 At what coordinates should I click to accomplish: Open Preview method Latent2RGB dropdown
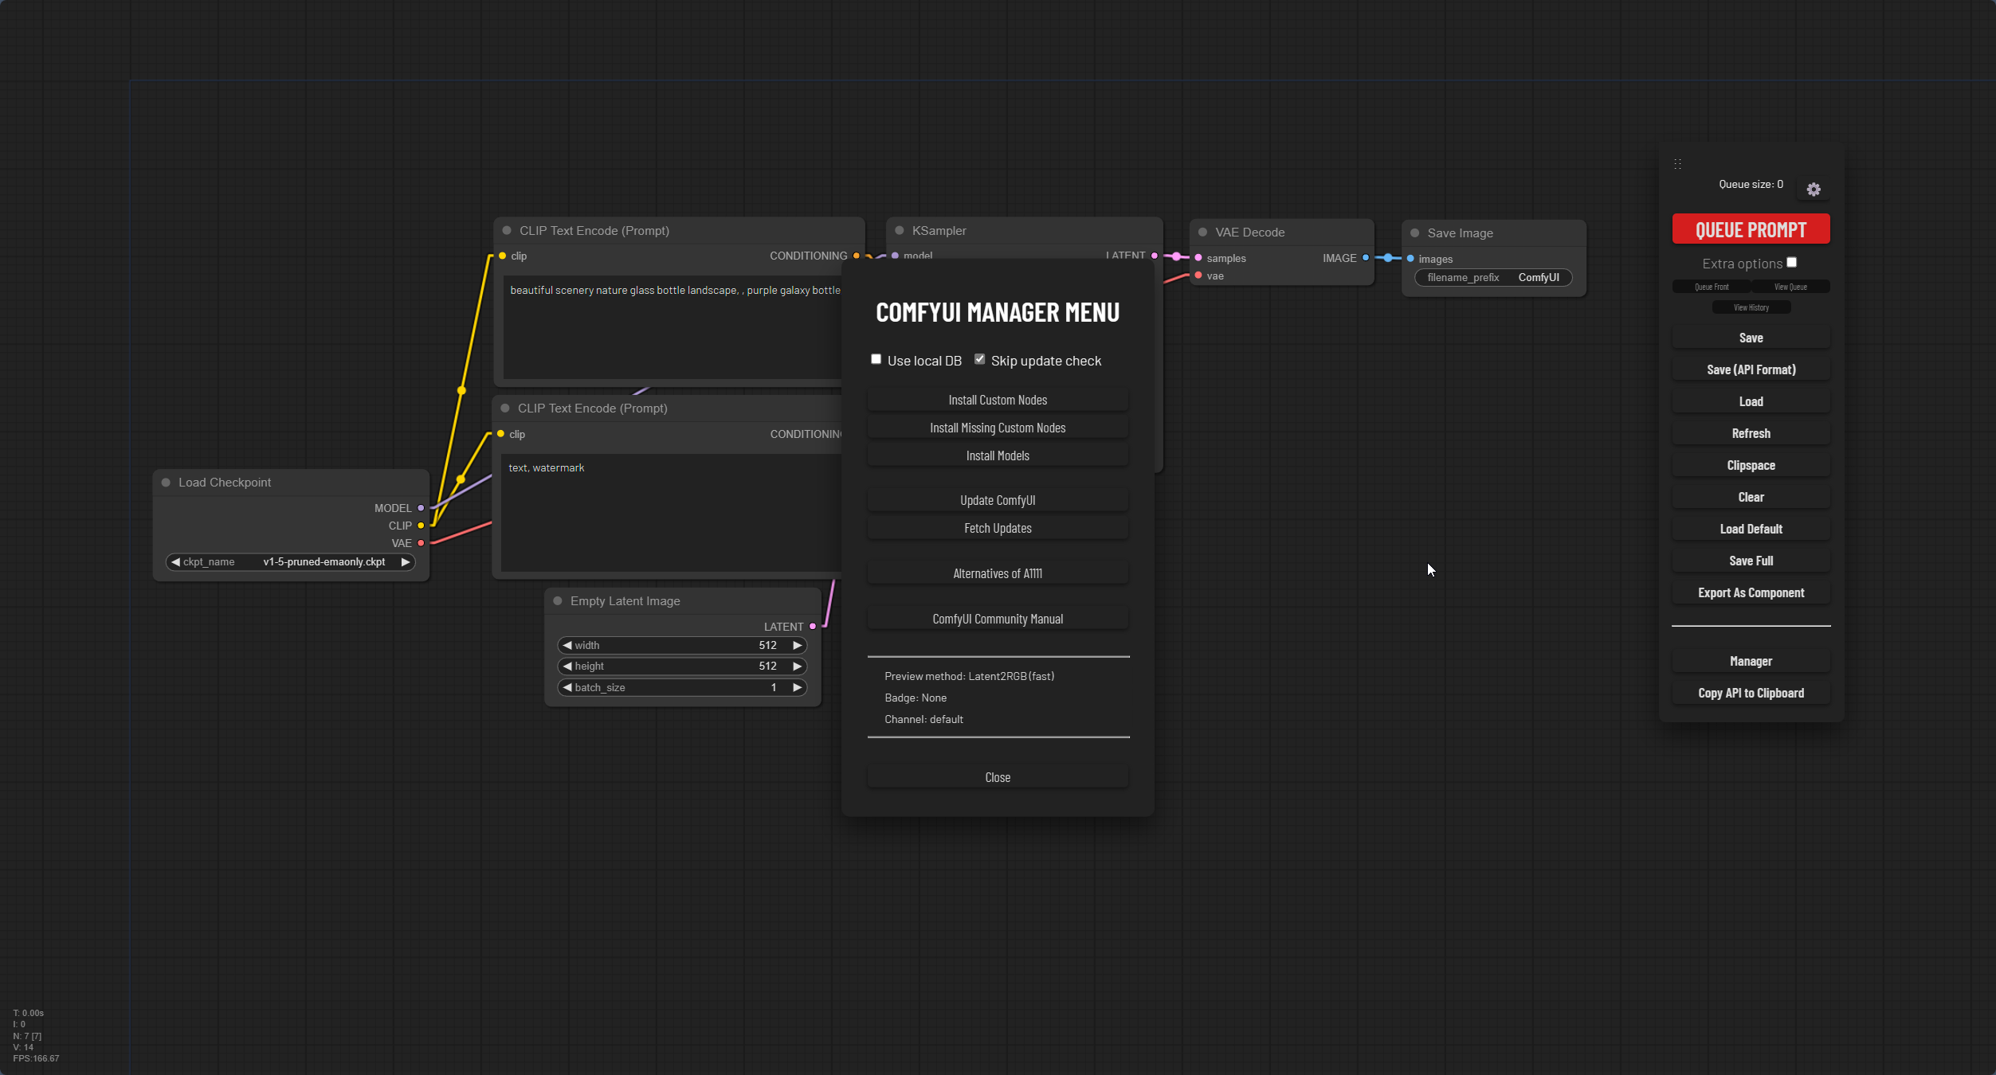(969, 676)
